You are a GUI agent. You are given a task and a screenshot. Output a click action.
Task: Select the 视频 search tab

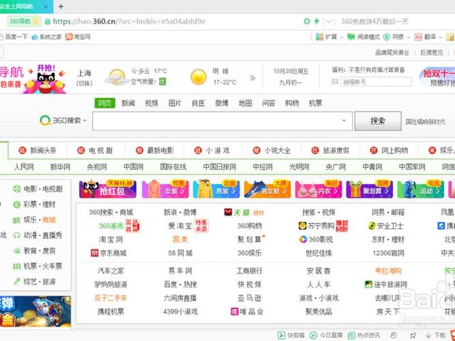coord(151,103)
